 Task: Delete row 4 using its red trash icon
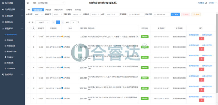pos(202,69)
